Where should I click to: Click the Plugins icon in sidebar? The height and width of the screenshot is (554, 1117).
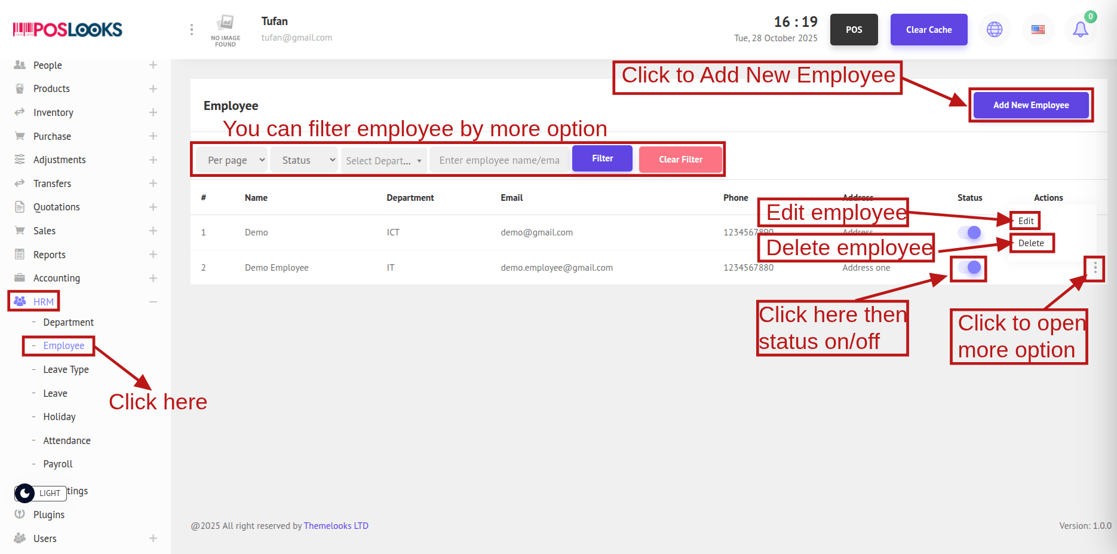point(20,514)
